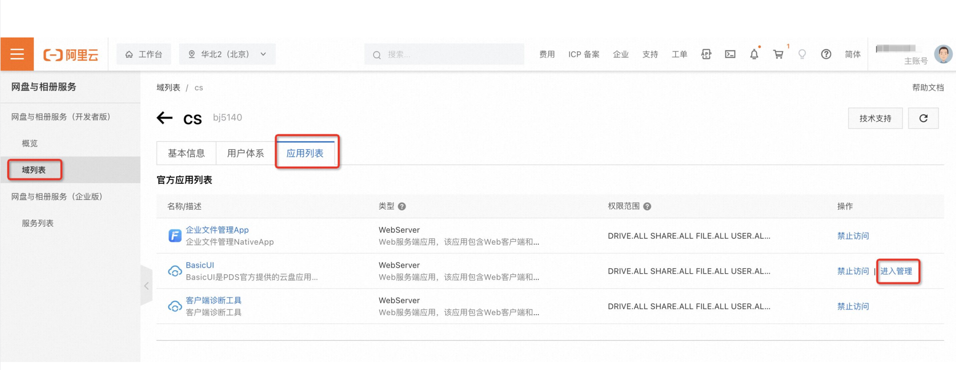The height and width of the screenshot is (370, 956).
Task: Click the 类型 column help icon
Action: 402,206
